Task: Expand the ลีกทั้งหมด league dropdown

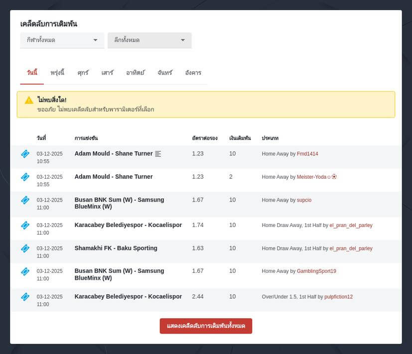Action: (x=149, y=40)
